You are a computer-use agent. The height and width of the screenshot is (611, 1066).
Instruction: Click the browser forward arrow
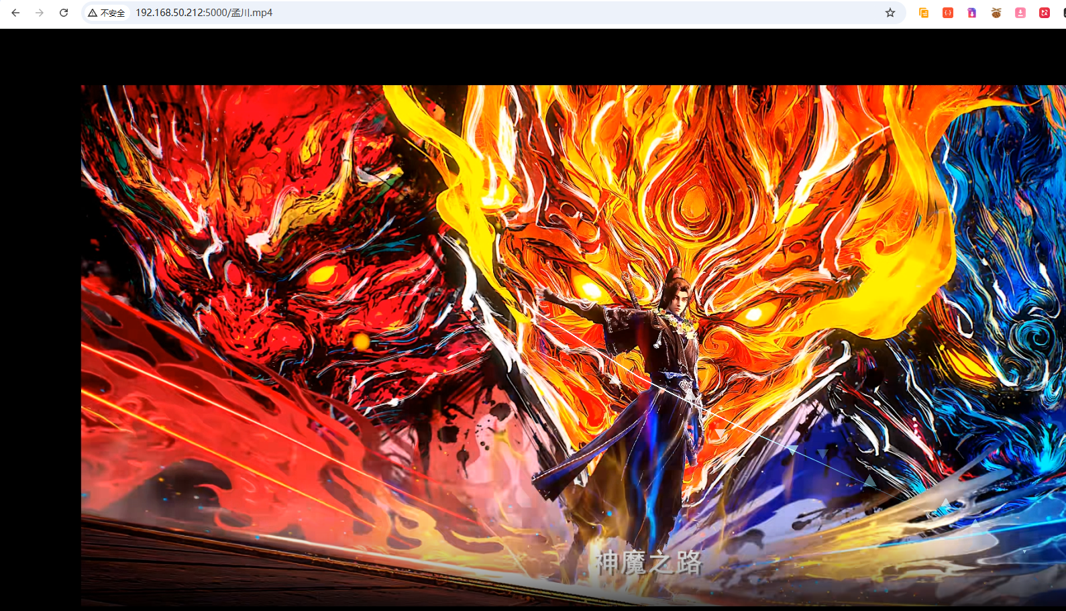coord(40,13)
